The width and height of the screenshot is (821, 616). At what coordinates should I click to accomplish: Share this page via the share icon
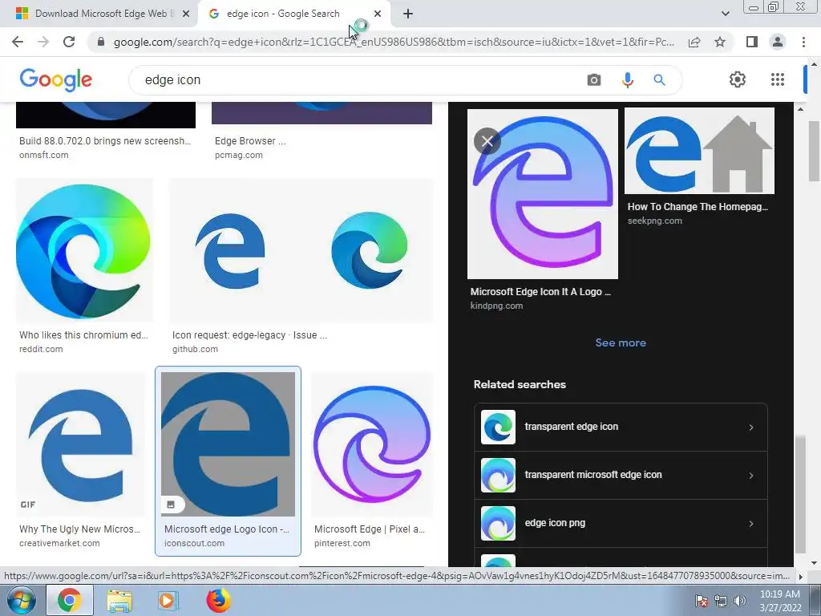pyautogui.click(x=694, y=42)
